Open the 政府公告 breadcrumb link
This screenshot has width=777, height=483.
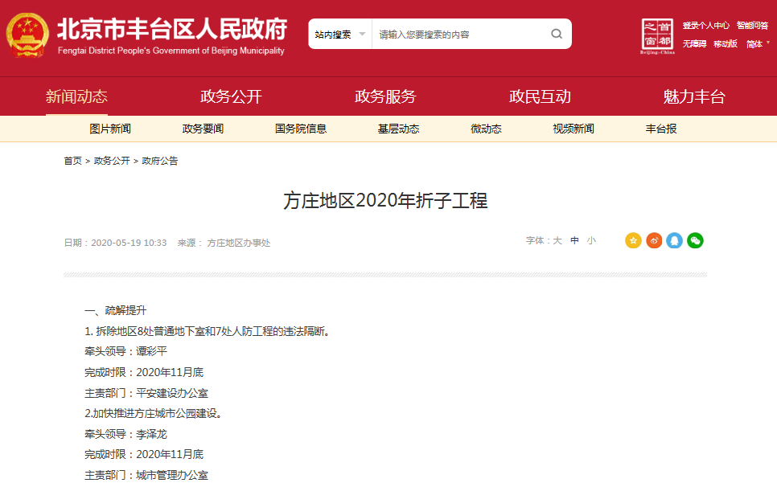[162, 161]
